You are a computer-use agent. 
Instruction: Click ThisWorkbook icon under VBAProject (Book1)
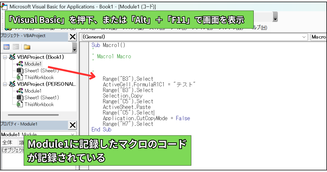click(20, 77)
